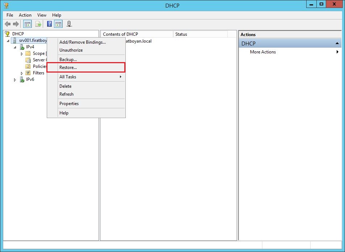Open the File menu

tap(10, 15)
